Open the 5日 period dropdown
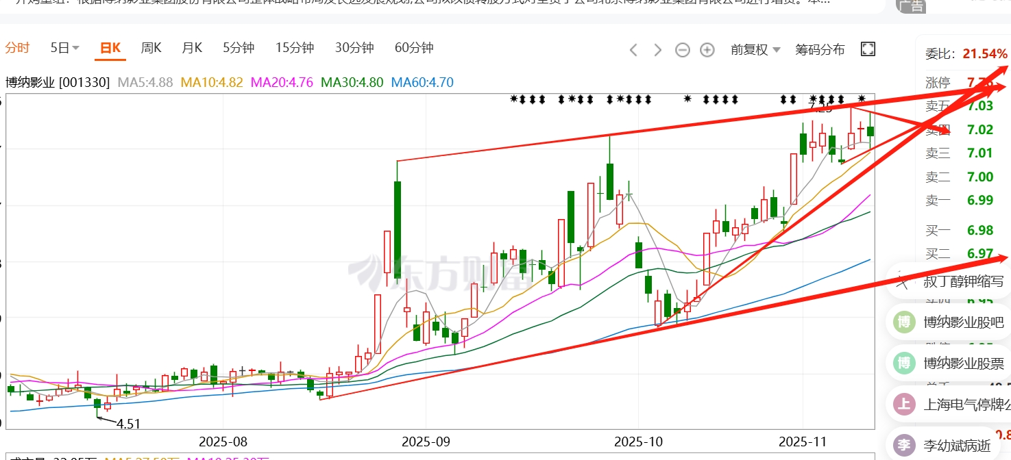This screenshot has width=1011, height=460. [65, 48]
